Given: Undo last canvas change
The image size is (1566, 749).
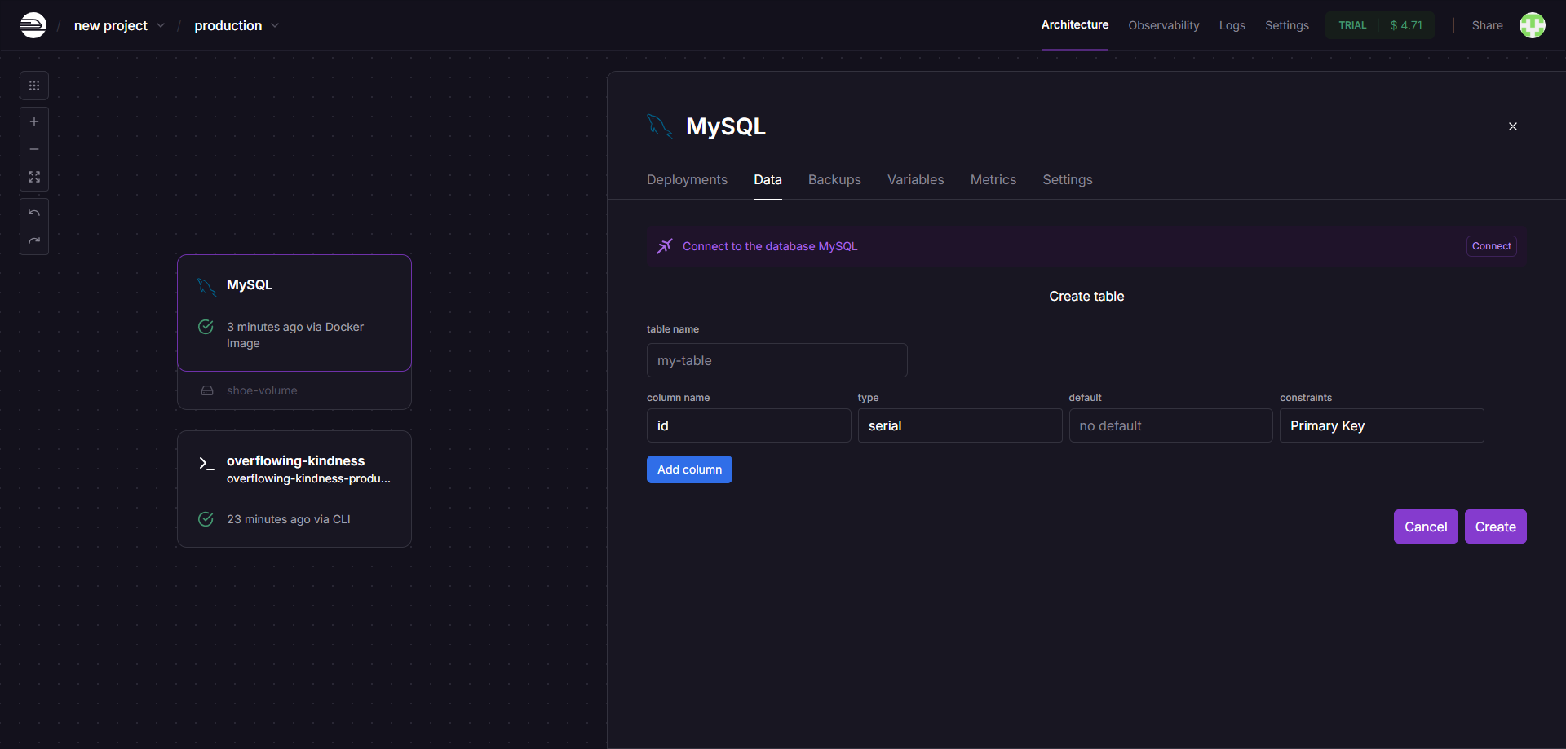Looking at the screenshot, I should [x=34, y=213].
